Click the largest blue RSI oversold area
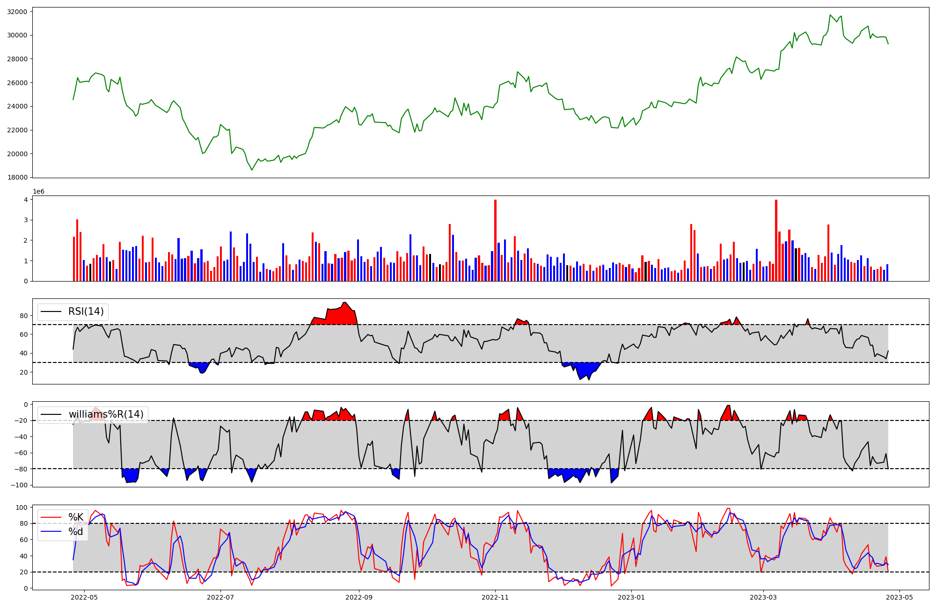 (583, 369)
